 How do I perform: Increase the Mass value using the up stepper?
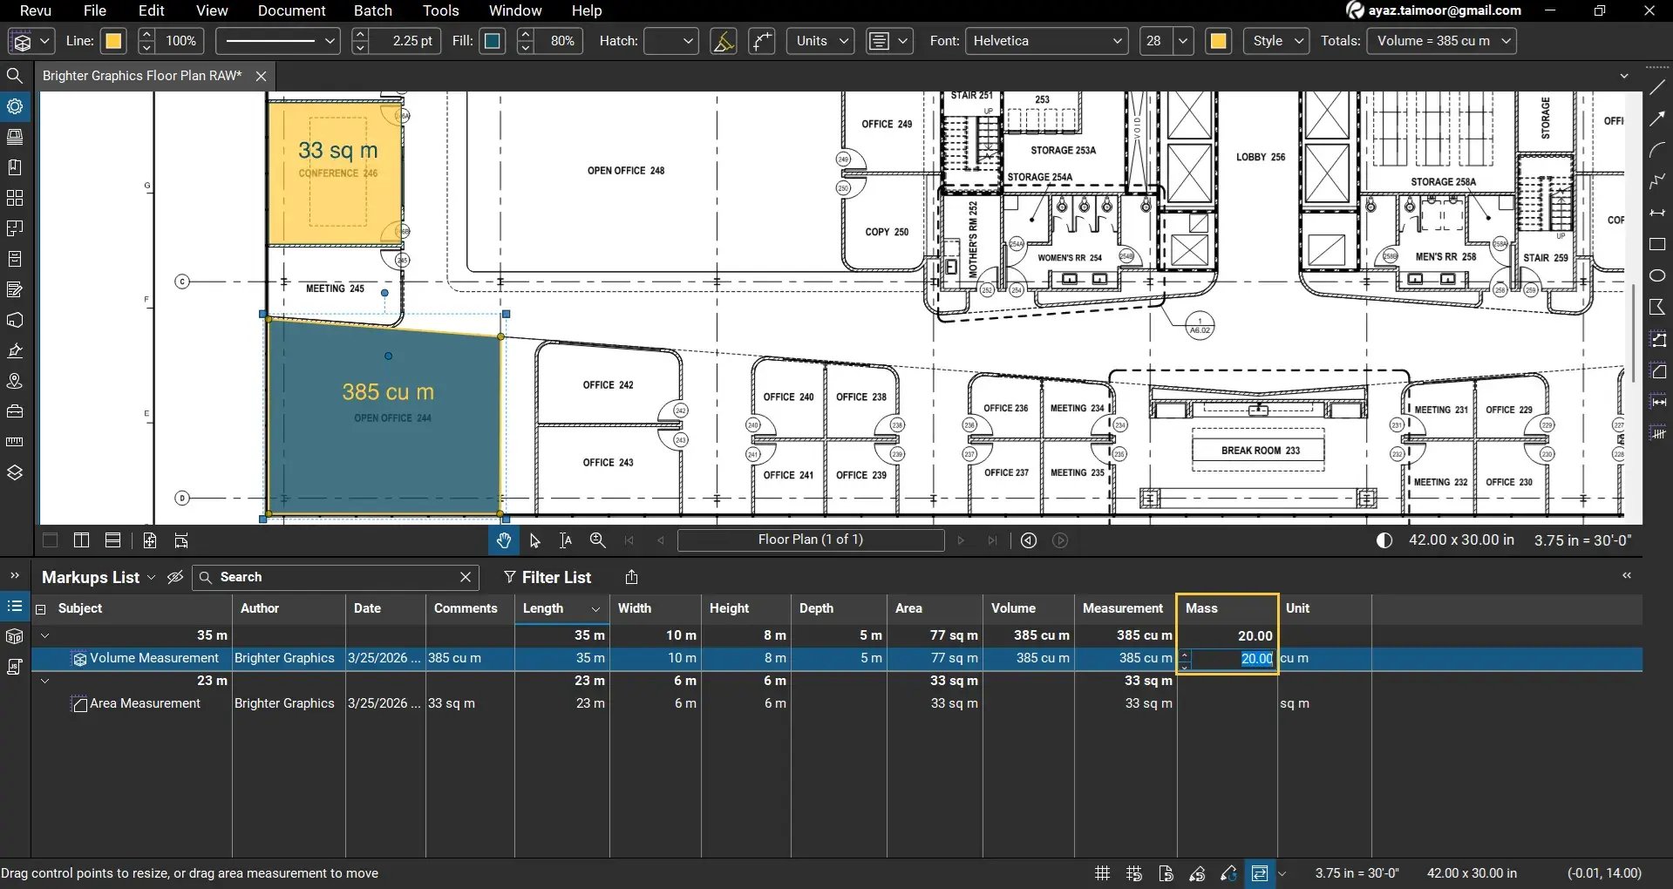pos(1186,653)
